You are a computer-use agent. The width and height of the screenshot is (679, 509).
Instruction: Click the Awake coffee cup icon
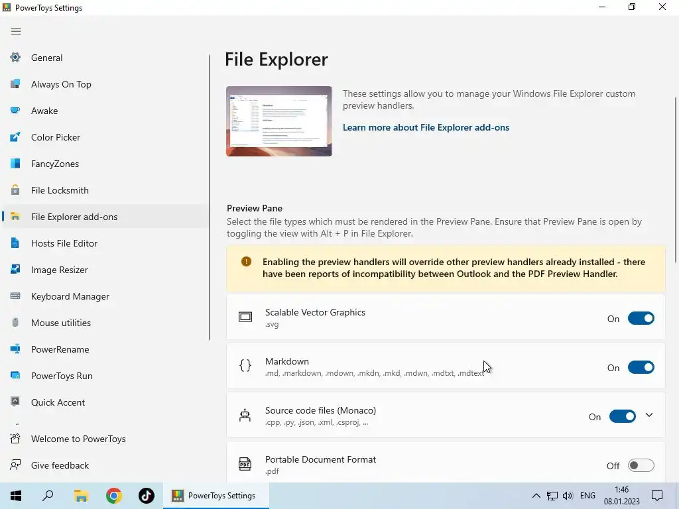pos(15,111)
